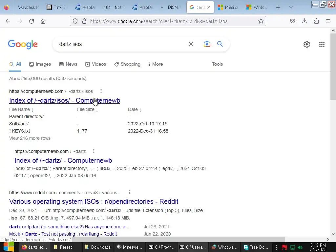The image size is (336, 252).
Task: Select the Shopping search filter
Action: (x=127, y=64)
